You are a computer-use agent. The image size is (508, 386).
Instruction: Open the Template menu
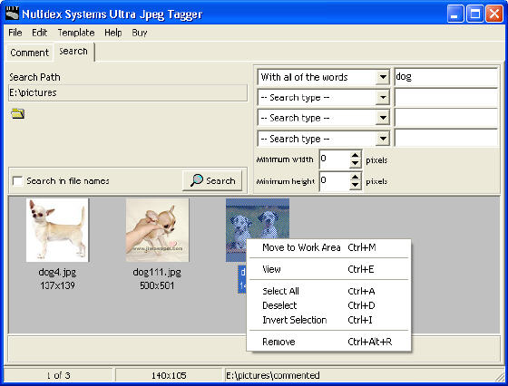point(76,33)
